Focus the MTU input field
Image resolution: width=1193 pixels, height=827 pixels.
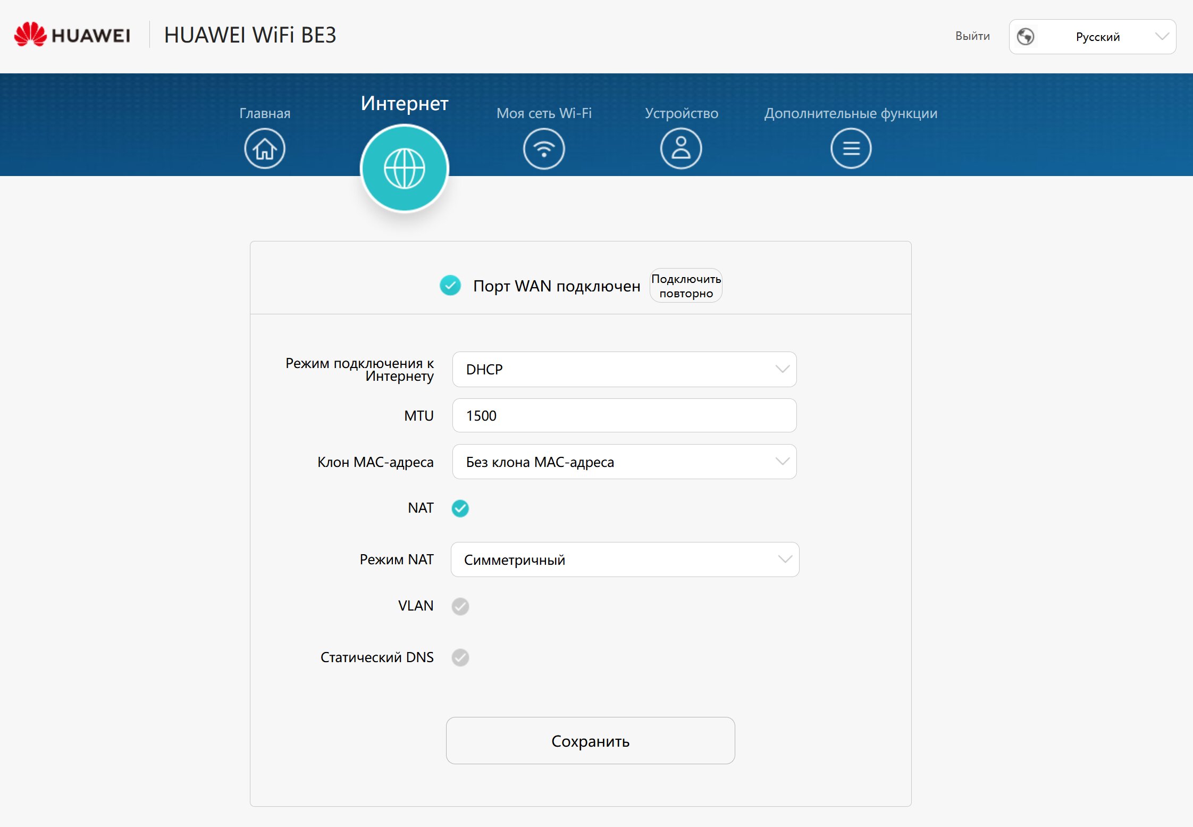(624, 415)
